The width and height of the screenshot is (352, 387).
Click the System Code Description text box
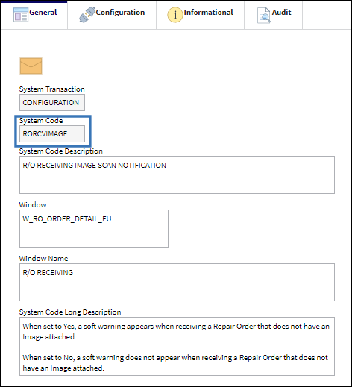click(x=177, y=174)
